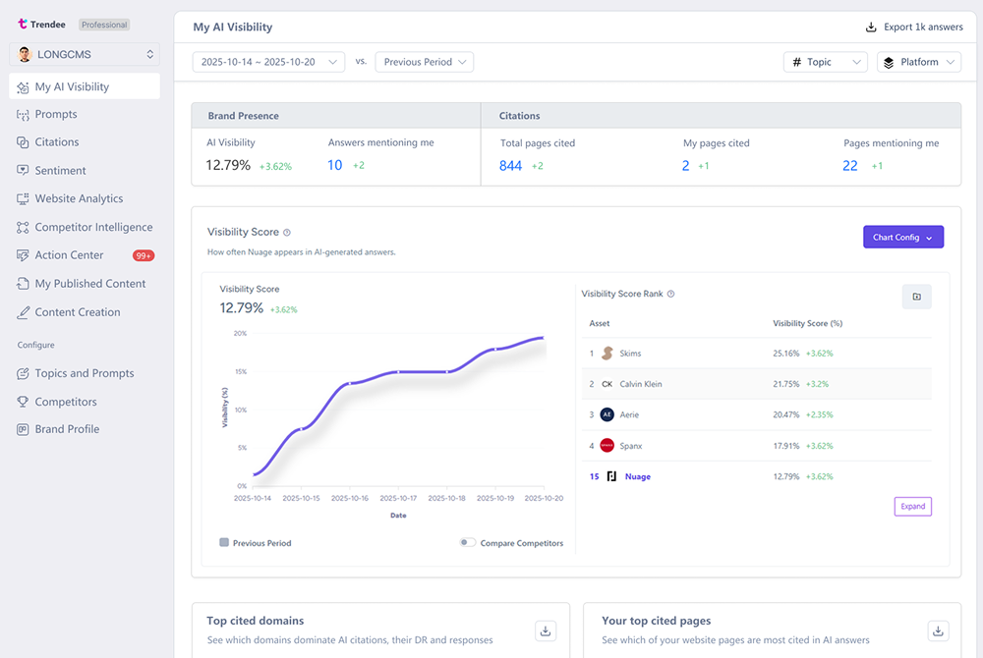Click the My AI Visibility sidebar icon
This screenshot has width=983, height=658.
click(23, 87)
